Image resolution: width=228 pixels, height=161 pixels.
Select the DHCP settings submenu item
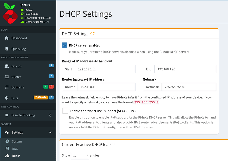pyautogui.click(x=16, y=156)
